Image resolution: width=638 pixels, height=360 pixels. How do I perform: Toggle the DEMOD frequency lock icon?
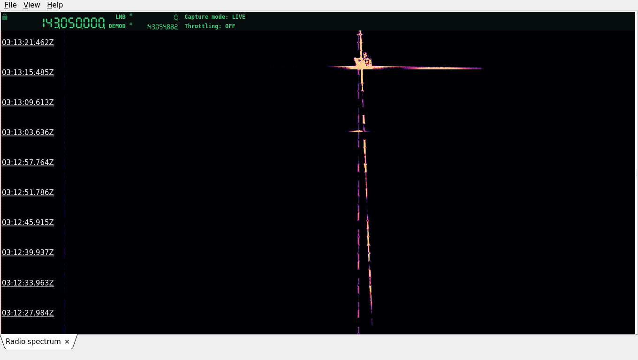[131, 24]
